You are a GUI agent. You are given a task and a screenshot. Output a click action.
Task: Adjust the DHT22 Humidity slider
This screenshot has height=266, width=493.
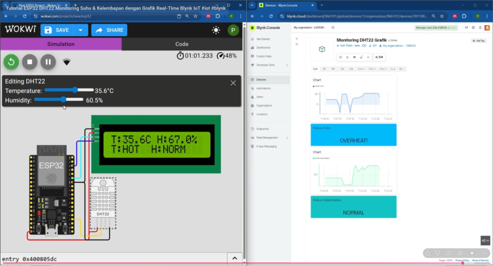click(x=59, y=100)
